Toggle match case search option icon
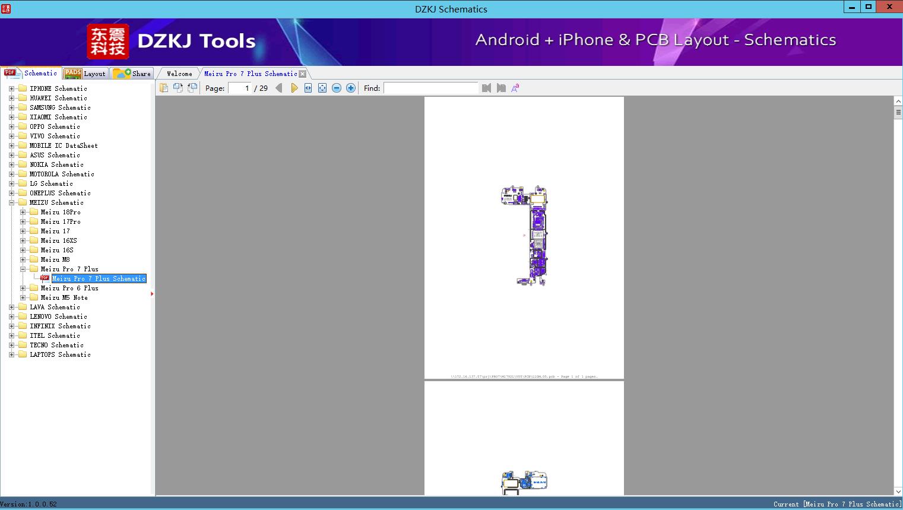The width and height of the screenshot is (903, 510). [515, 88]
